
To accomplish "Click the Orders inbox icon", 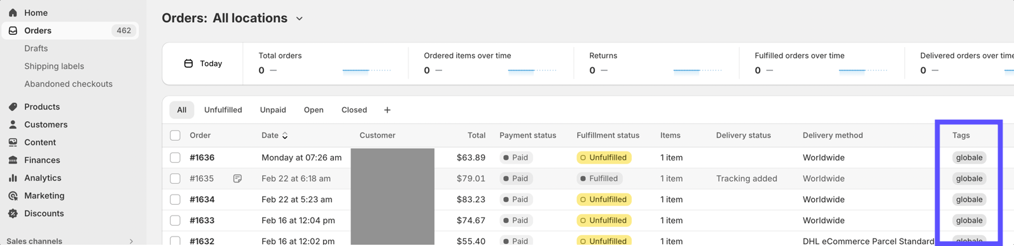I will click(x=13, y=30).
